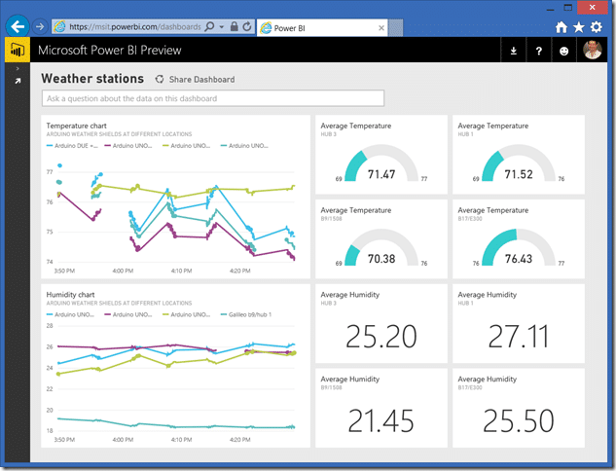Maximize the browser window
The height and width of the screenshot is (471, 616).
coord(568,8)
